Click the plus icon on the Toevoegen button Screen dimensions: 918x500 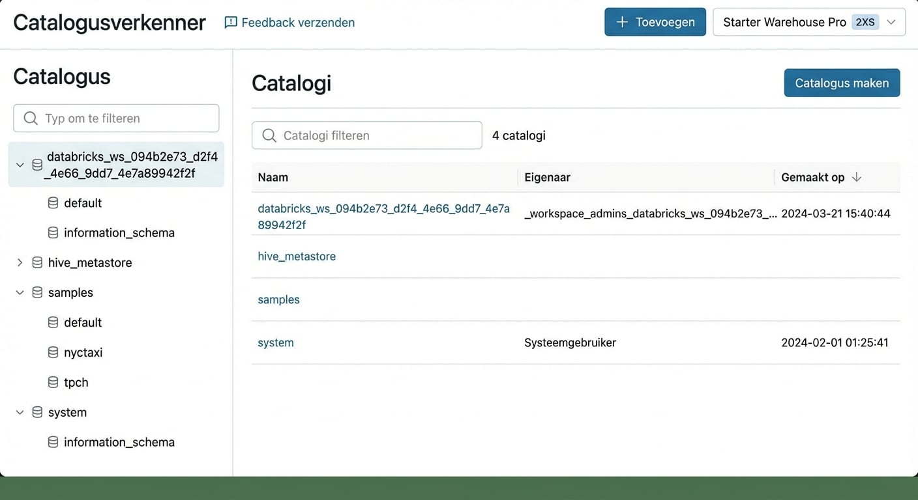click(622, 21)
